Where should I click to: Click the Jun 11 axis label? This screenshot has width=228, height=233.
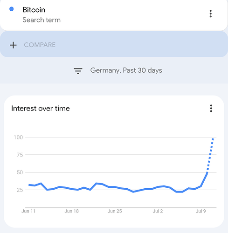coord(28,211)
